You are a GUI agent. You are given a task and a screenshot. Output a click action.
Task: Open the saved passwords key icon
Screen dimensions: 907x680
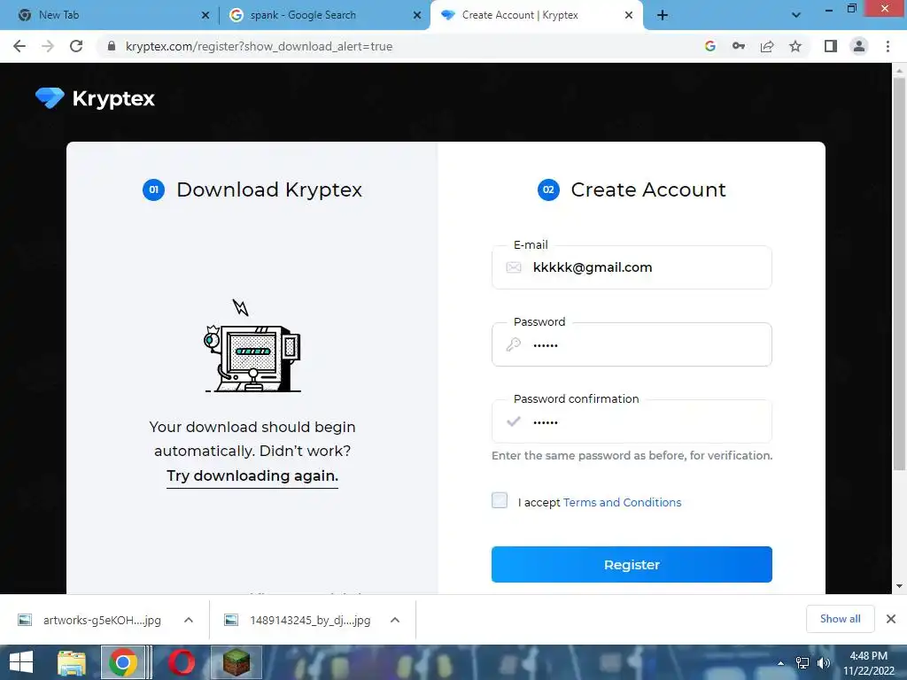[739, 46]
